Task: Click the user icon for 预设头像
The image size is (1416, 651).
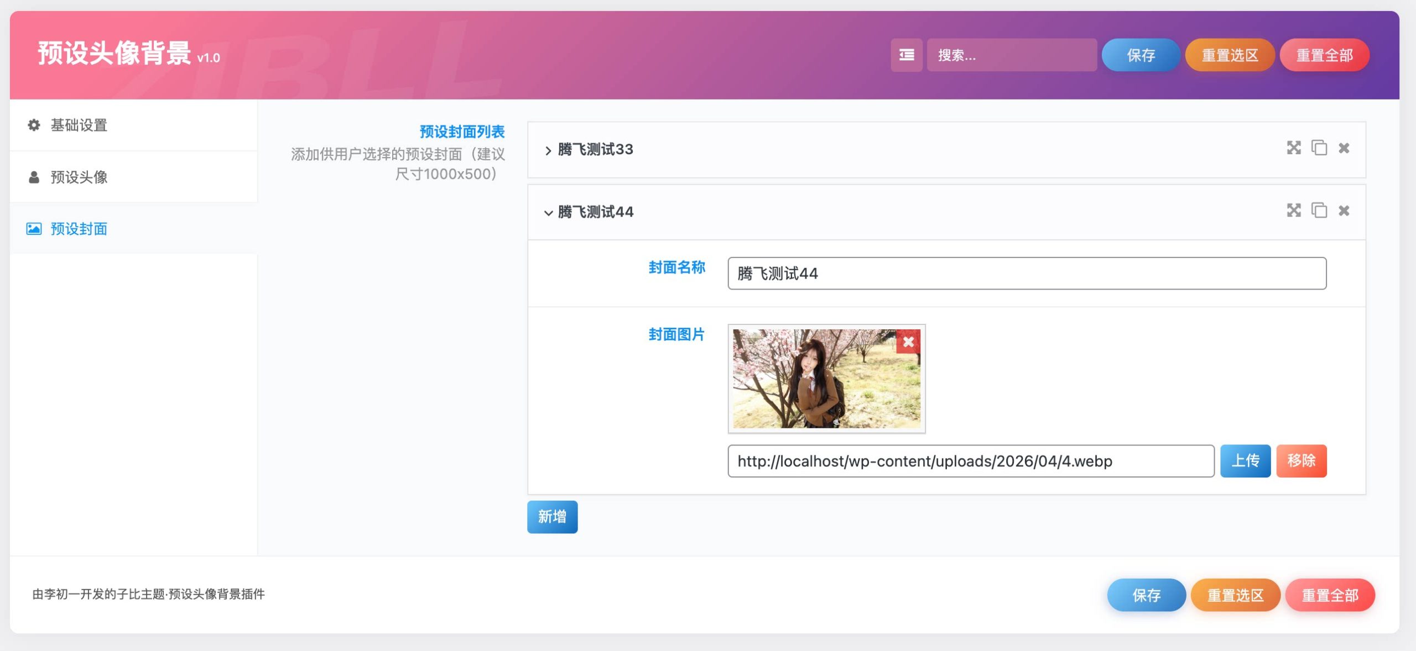Action: coord(34,177)
